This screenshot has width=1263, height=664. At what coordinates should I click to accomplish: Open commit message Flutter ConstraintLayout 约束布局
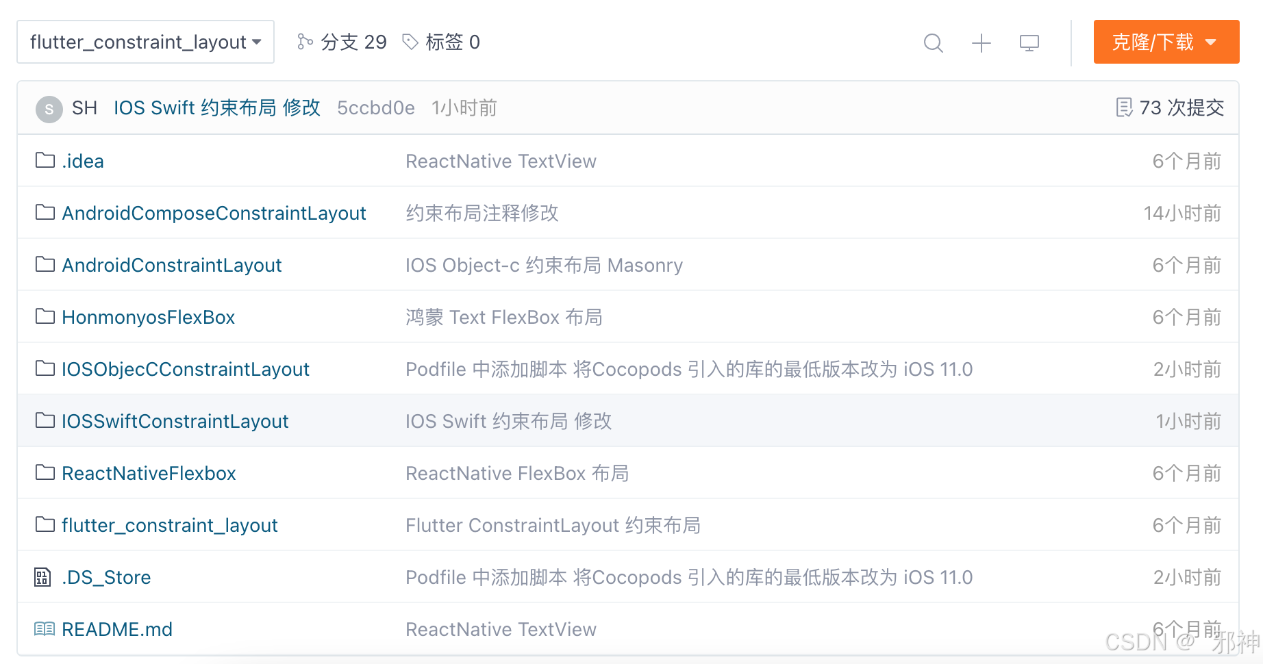tap(553, 525)
